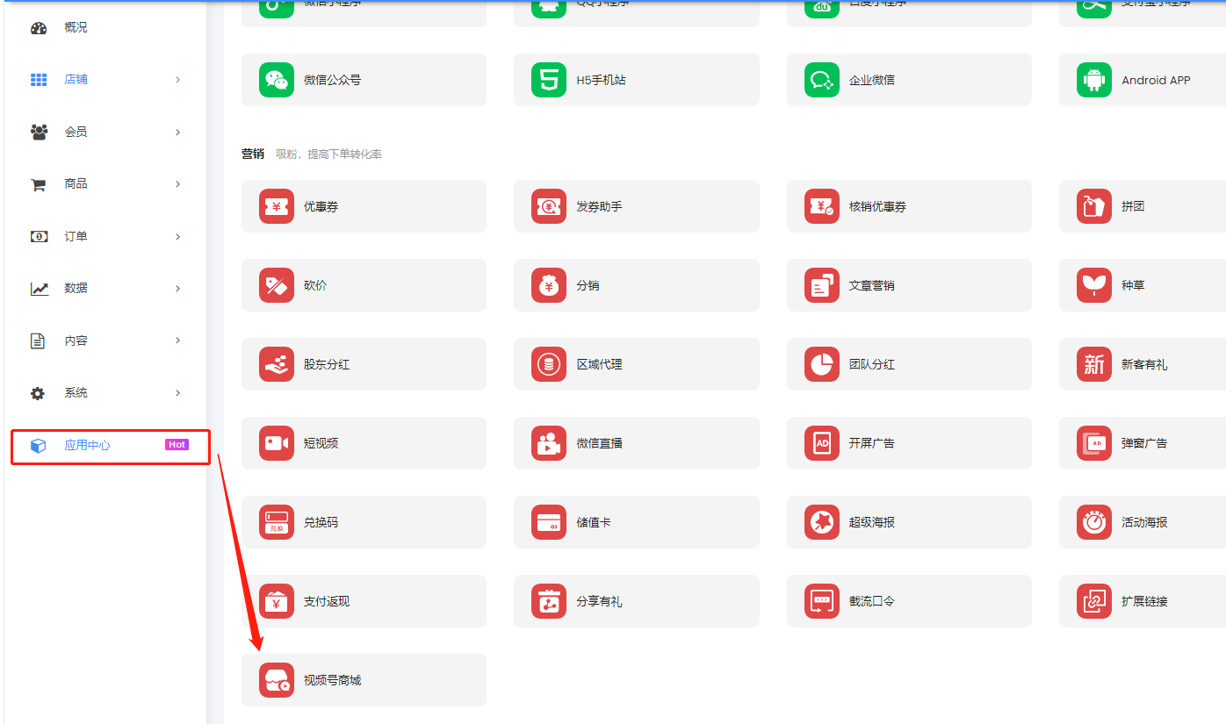Open the 新客有礼 icon
The height and width of the screenshot is (724, 1226).
tap(1094, 364)
